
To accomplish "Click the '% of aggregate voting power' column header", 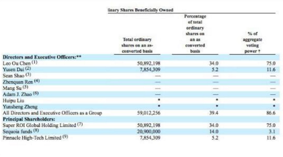I will [252, 43].
